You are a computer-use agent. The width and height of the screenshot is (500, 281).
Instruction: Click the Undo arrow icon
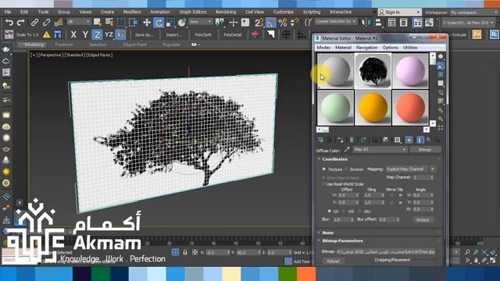[x=9, y=23]
